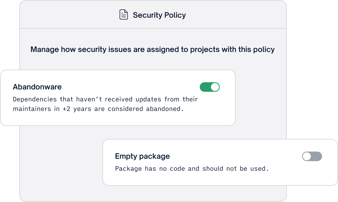Select the Abandonware heading text
The width and height of the screenshot is (338, 202).
37,87
